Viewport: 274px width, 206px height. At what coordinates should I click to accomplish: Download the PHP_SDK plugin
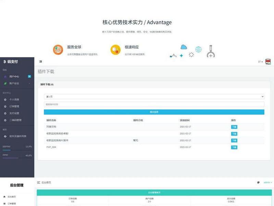[x=234, y=147]
